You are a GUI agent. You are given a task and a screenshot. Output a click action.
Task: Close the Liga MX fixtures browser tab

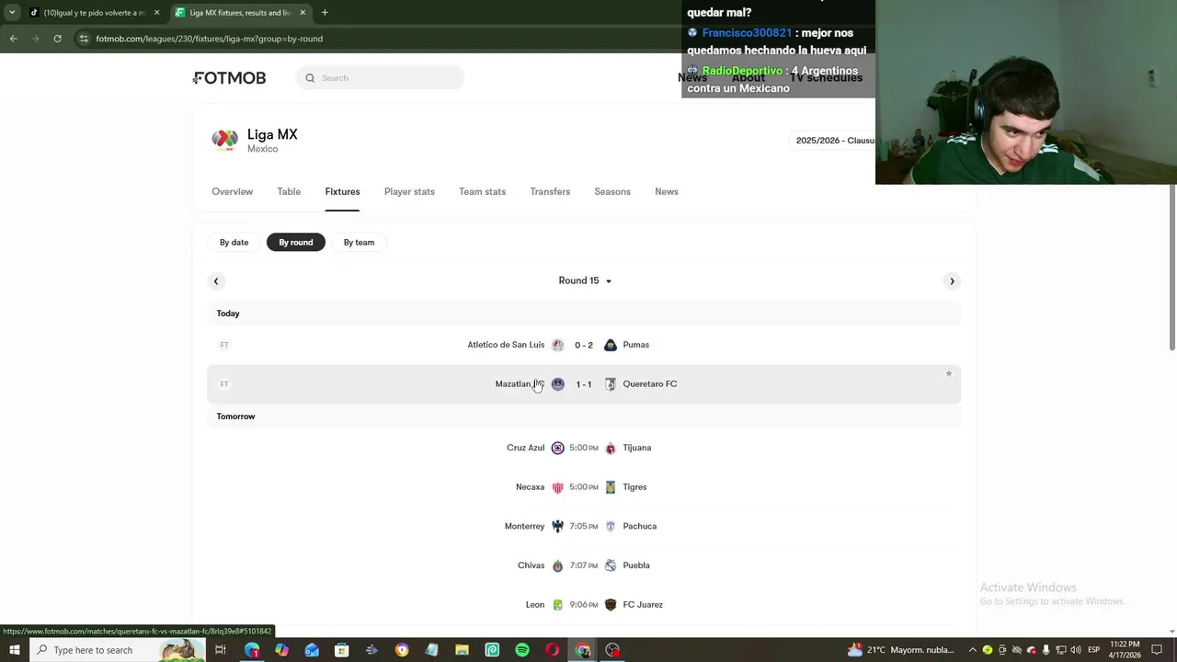[303, 13]
